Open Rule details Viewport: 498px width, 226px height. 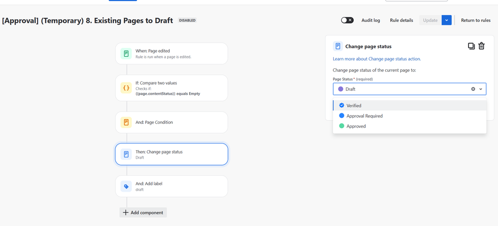click(402, 20)
